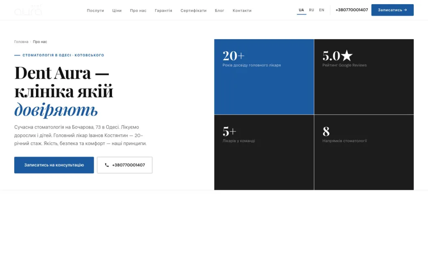428x267 pixels.
Task: Click the arrow inside the Записатись button
Action: [x=405, y=10]
